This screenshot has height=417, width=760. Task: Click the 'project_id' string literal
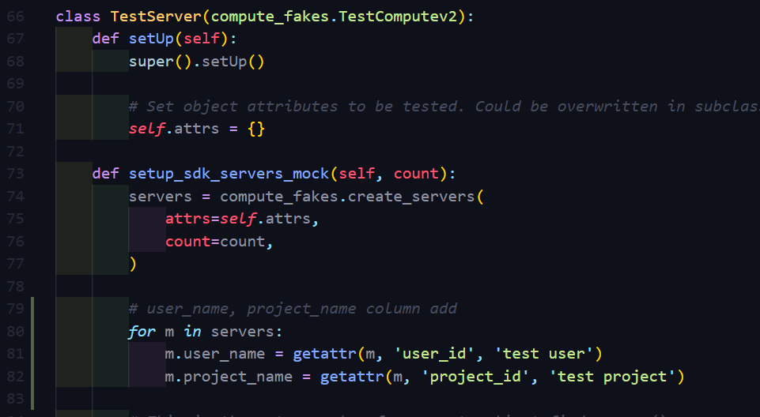[x=476, y=377]
